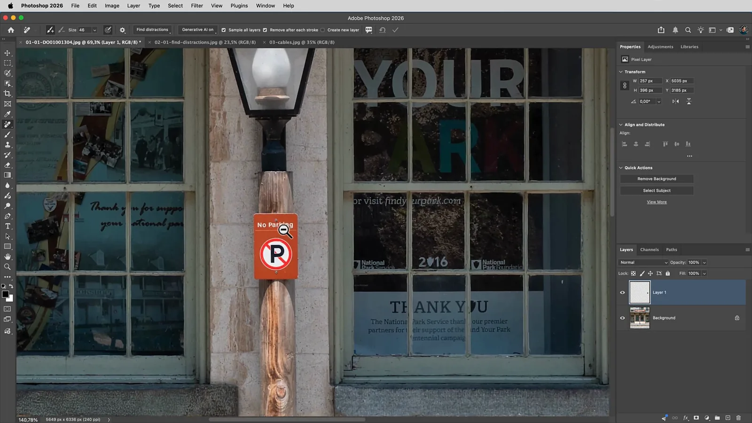Hide Layer 1 with its eye icon

(623, 292)
